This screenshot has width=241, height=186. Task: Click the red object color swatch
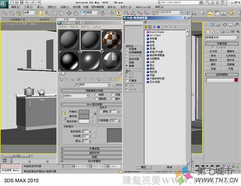pyautogui.click(x=236, y=80)
